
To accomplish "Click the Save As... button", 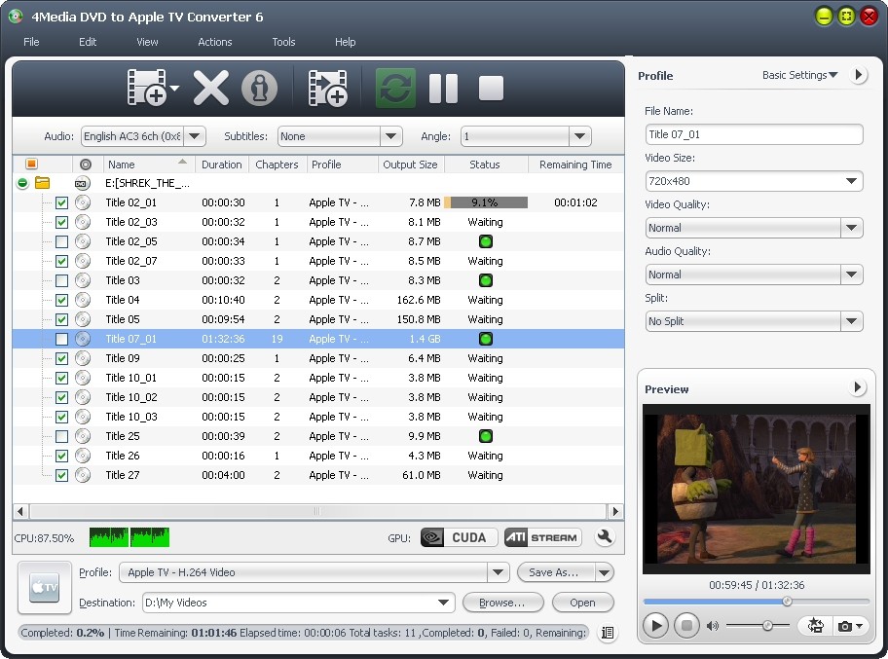I will [556, 572].
